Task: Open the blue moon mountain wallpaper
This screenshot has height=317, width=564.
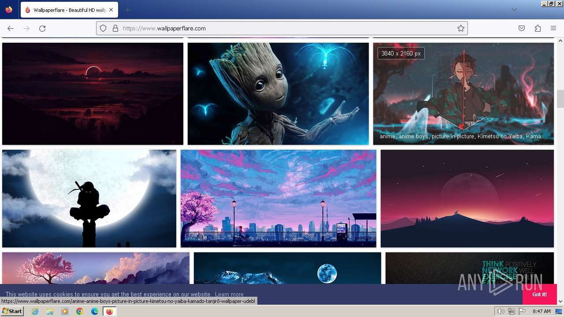Action: click(x=287, y=268)
